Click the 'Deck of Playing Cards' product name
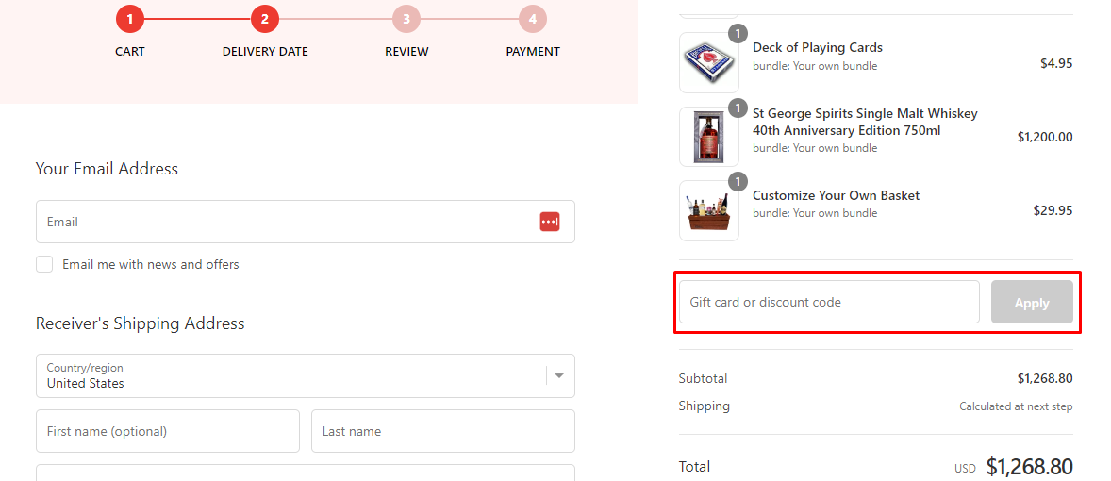Image resolution: width=1111 pixels, height=481 pixels. coord(818,47)
